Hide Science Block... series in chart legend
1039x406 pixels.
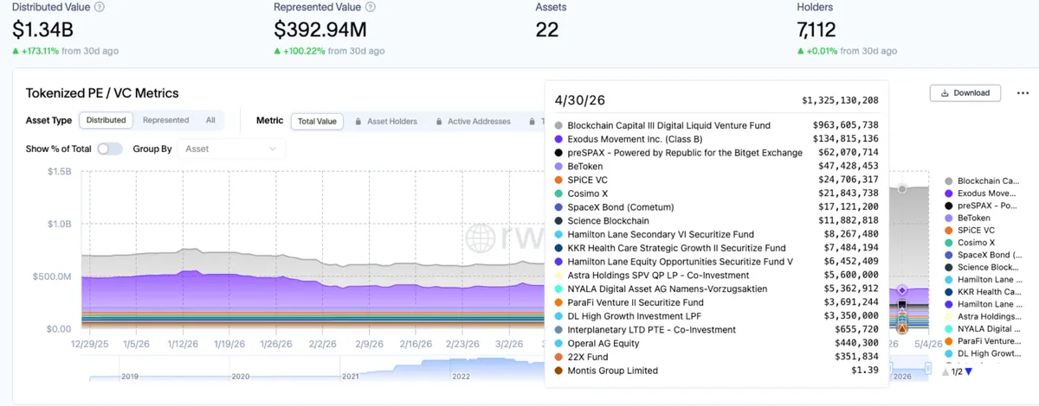[x=981, y=268]
